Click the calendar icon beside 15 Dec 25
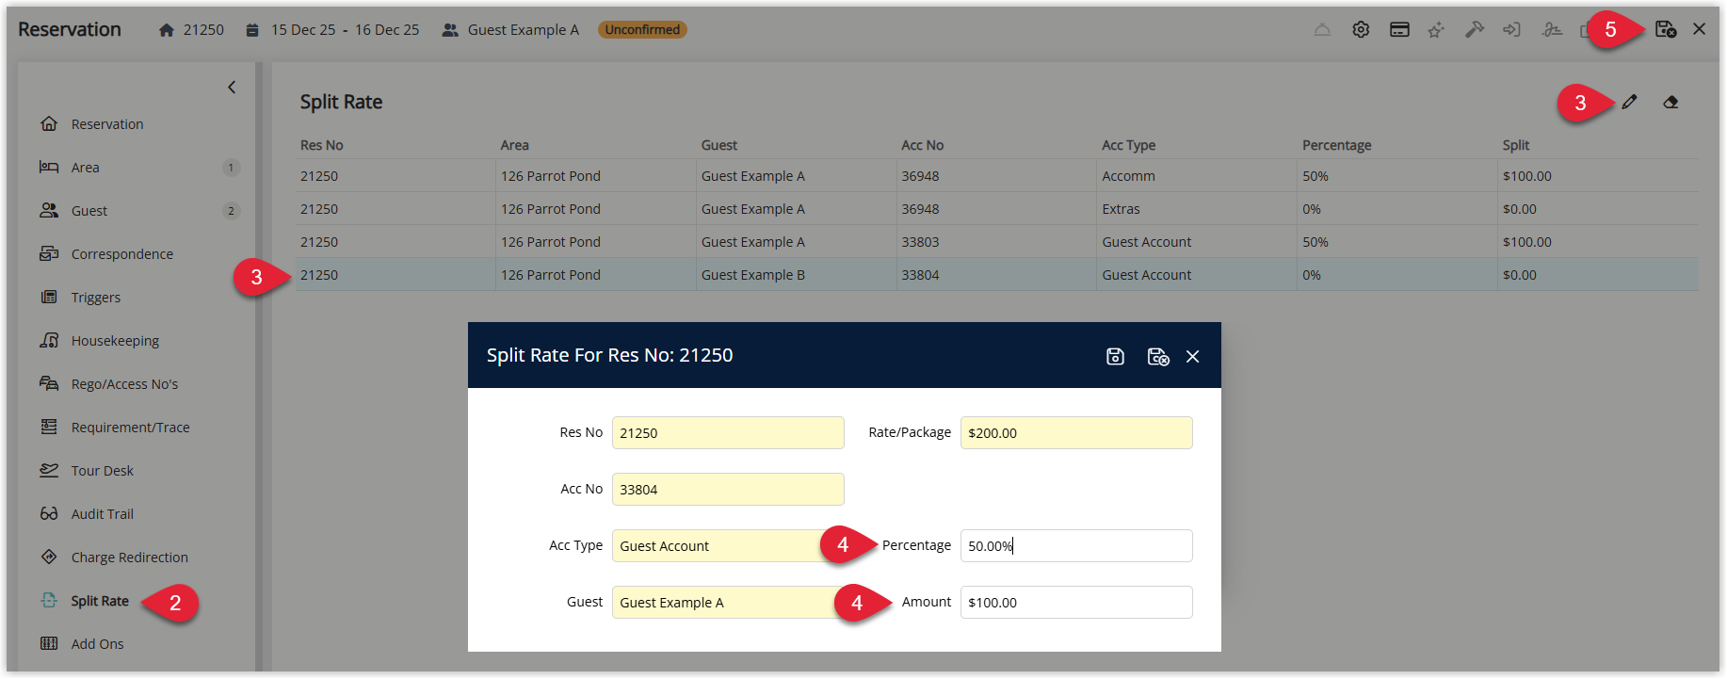 click(x=252, y=30)
